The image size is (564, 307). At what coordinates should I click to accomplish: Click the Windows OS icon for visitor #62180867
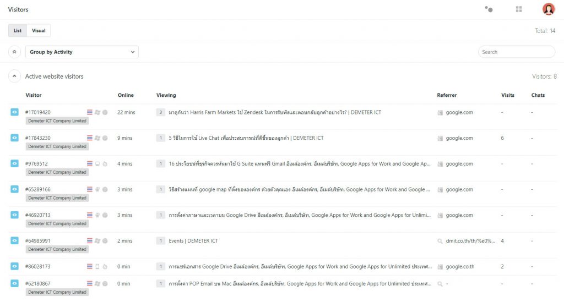pyautogui.click(x=97, y=284)
